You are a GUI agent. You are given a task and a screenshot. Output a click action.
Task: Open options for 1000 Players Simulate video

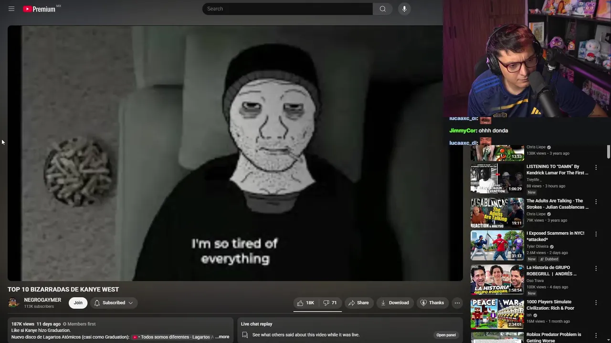[596, 303]
